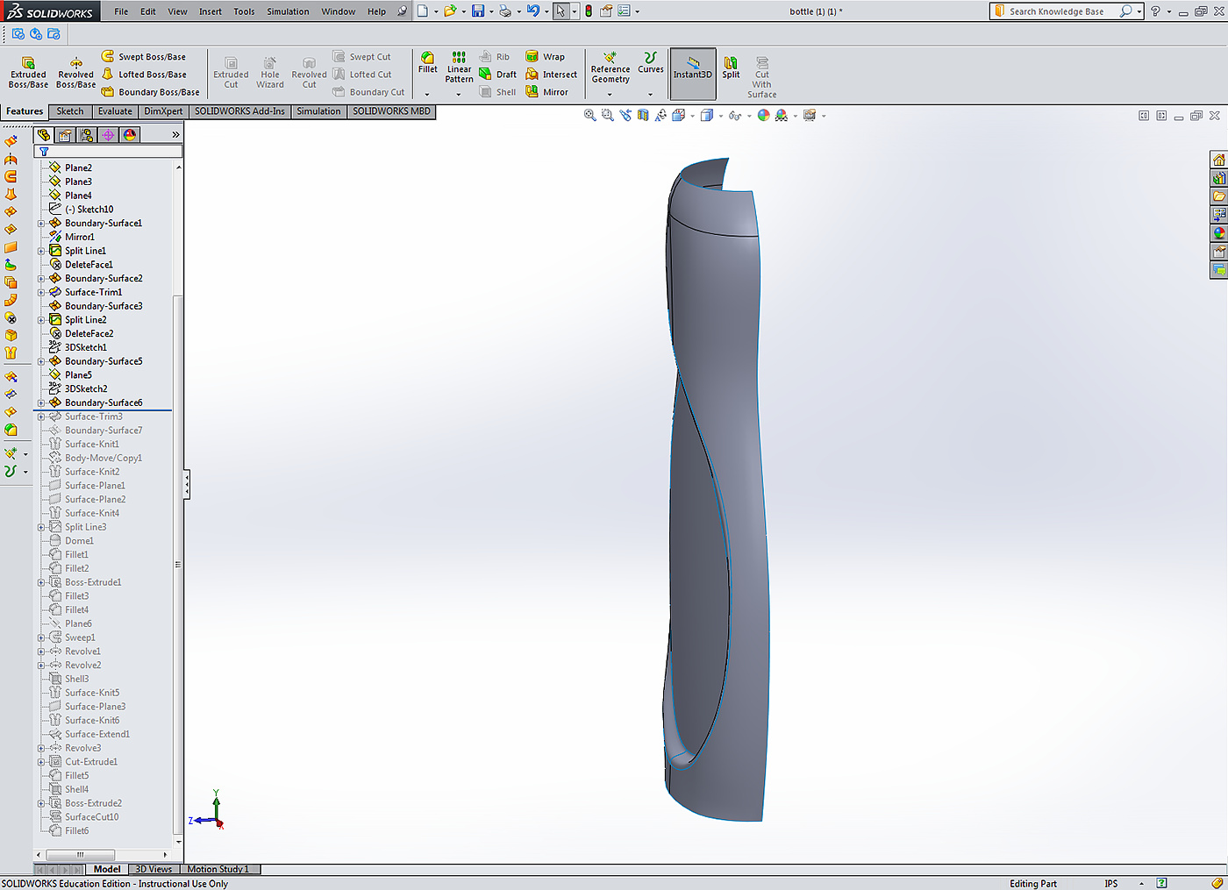The width and height of the screenshot is (1228, 890).
Task: Expand the Split Line1 feature node
Action: point(41,251)
